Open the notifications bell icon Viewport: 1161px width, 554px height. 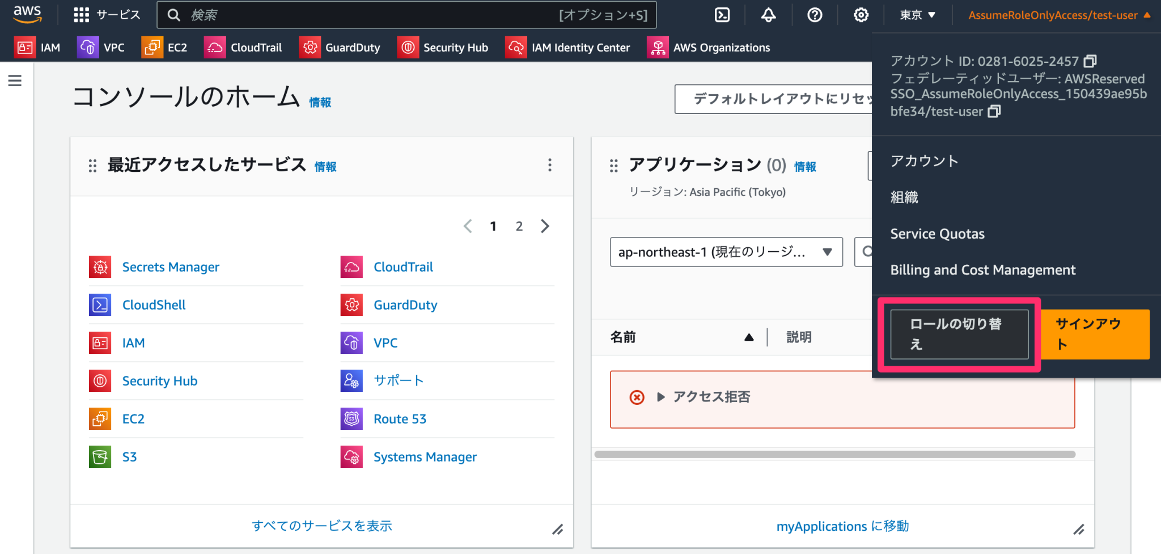click(768, 15)
